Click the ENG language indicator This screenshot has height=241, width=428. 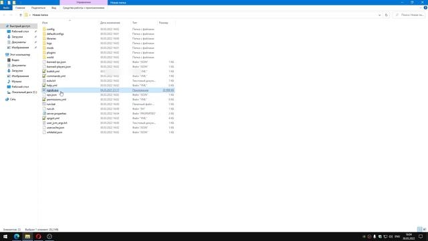[x=397, y=236]
